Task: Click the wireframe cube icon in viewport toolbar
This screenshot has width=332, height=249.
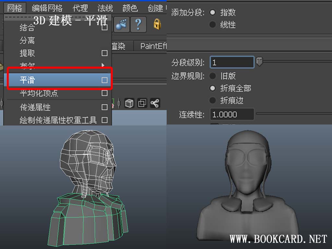Action: pos(129,103)
